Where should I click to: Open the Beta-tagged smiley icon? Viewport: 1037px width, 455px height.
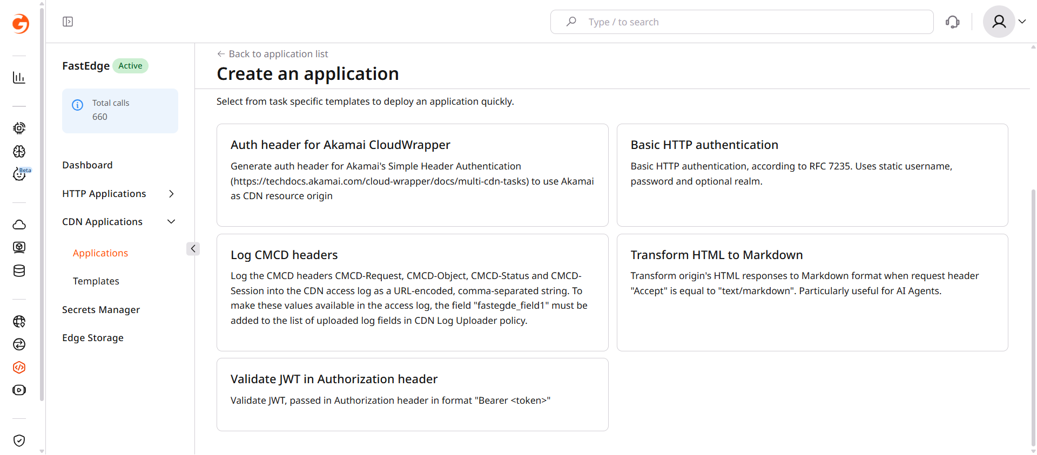click(x=20, y=174)
